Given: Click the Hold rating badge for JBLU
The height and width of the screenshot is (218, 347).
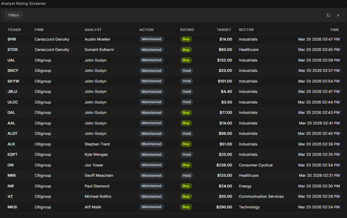Looking at the screenshot, I should (x=187, y=91).
